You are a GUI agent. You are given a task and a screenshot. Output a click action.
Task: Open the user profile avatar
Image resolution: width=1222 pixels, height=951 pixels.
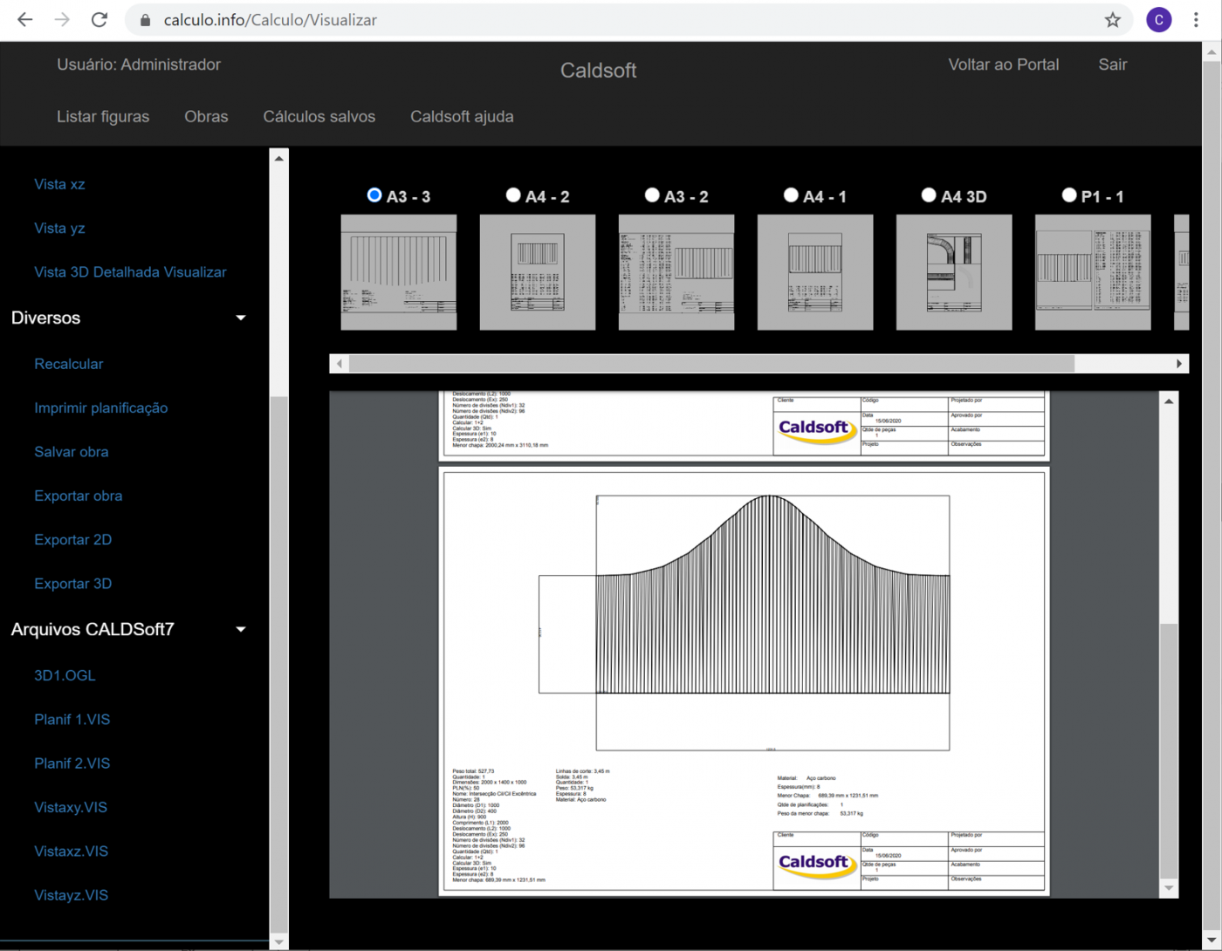click(x=1158, y=20)
